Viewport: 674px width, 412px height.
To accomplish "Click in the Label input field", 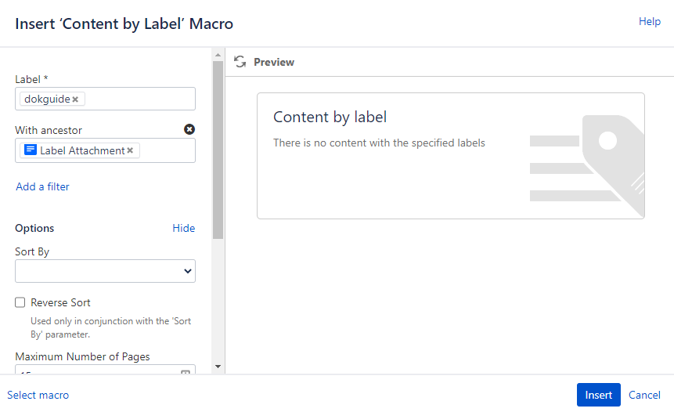I will [139, 99].
